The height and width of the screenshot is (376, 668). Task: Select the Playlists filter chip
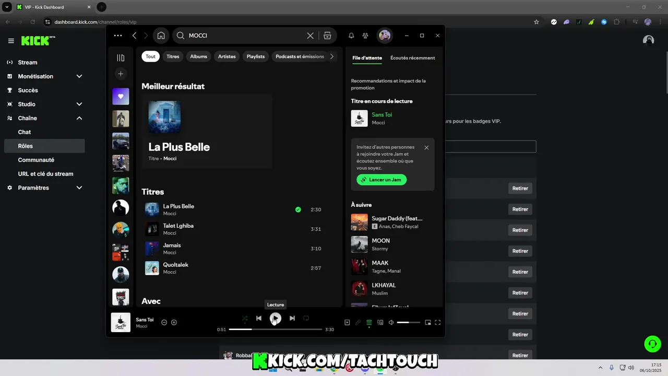pos(256,56)
